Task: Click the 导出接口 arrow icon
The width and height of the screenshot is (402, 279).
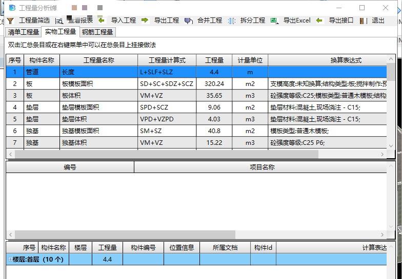Action: [319, 20]
